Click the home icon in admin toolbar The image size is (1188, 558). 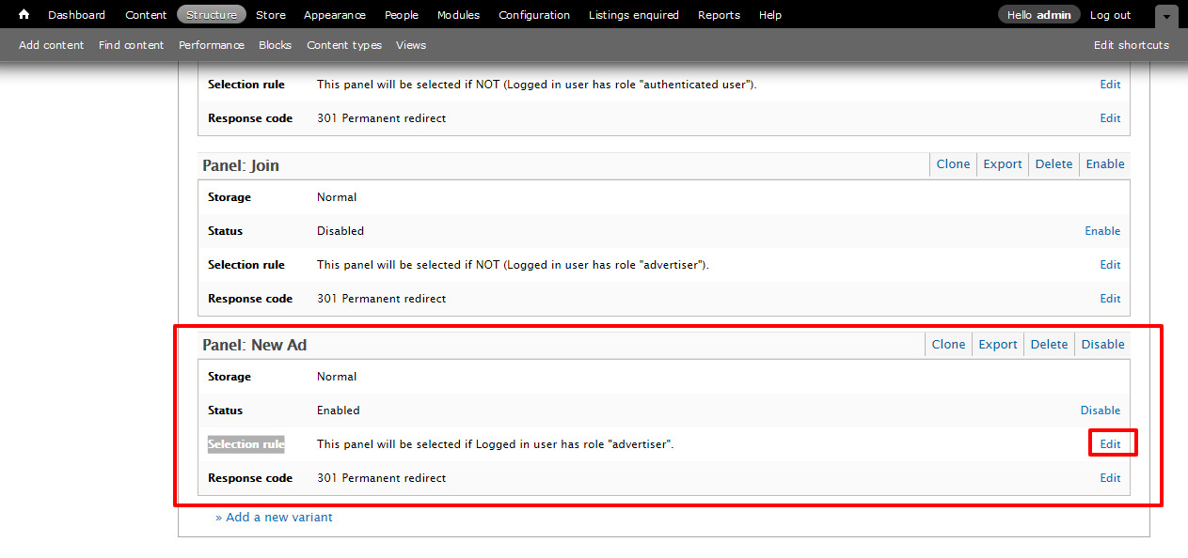24,15
